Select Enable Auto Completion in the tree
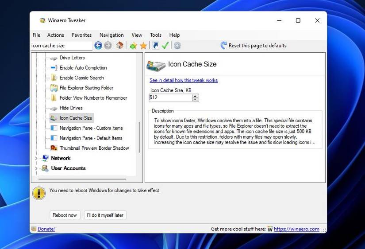This screenshot has height=249, width=365. 83,68
